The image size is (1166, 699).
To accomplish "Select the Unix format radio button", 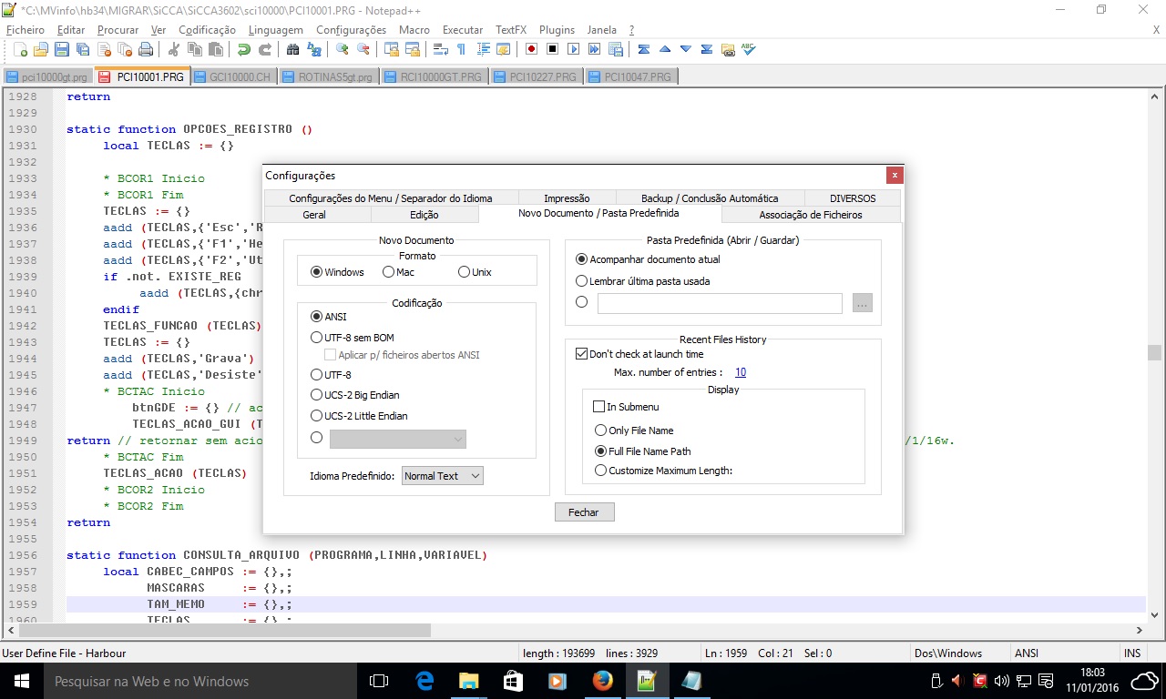I will [465, 272].
